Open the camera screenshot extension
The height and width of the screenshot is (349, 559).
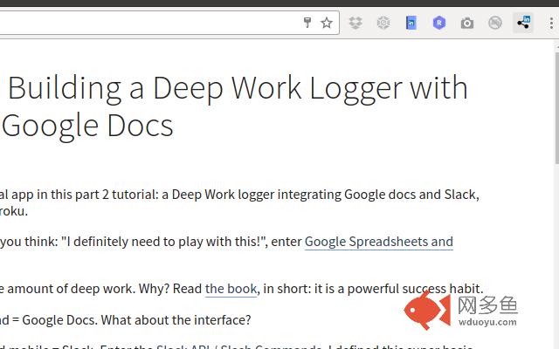click(x=467, y=24)
